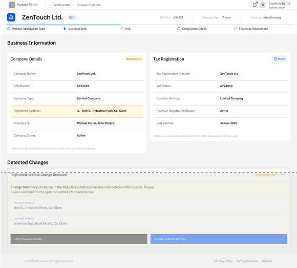Screen dimensions: 297x268
Task: Open the notifications icon with red dot
Action: (255, 5)
